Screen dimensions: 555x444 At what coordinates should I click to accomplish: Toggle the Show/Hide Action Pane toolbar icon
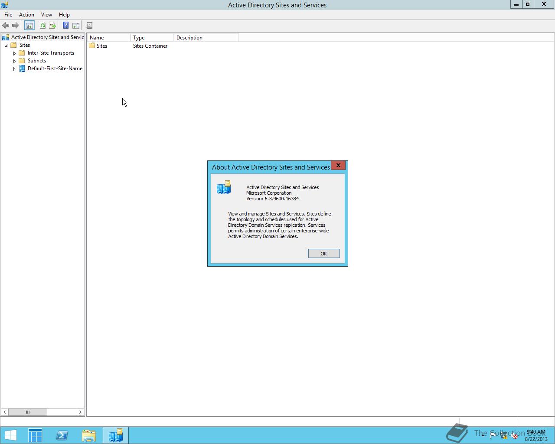(x=76, y=26)
